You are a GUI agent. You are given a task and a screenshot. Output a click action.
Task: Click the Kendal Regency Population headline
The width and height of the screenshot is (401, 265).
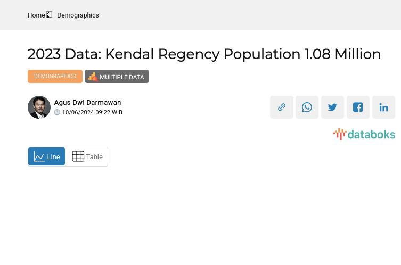point(204,54)
